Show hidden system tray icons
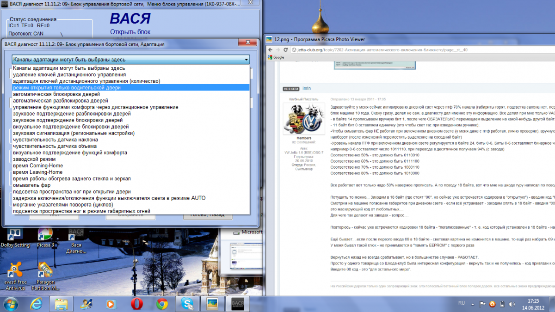The height and width of the screenshot is (312, 555). point(474,304)
